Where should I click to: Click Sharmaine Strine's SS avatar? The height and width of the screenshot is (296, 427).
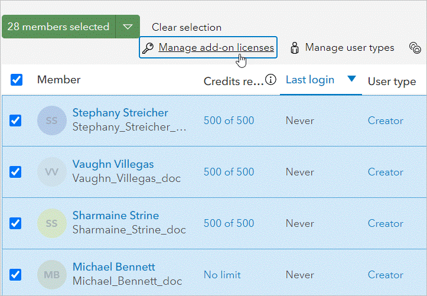[51, 223]
